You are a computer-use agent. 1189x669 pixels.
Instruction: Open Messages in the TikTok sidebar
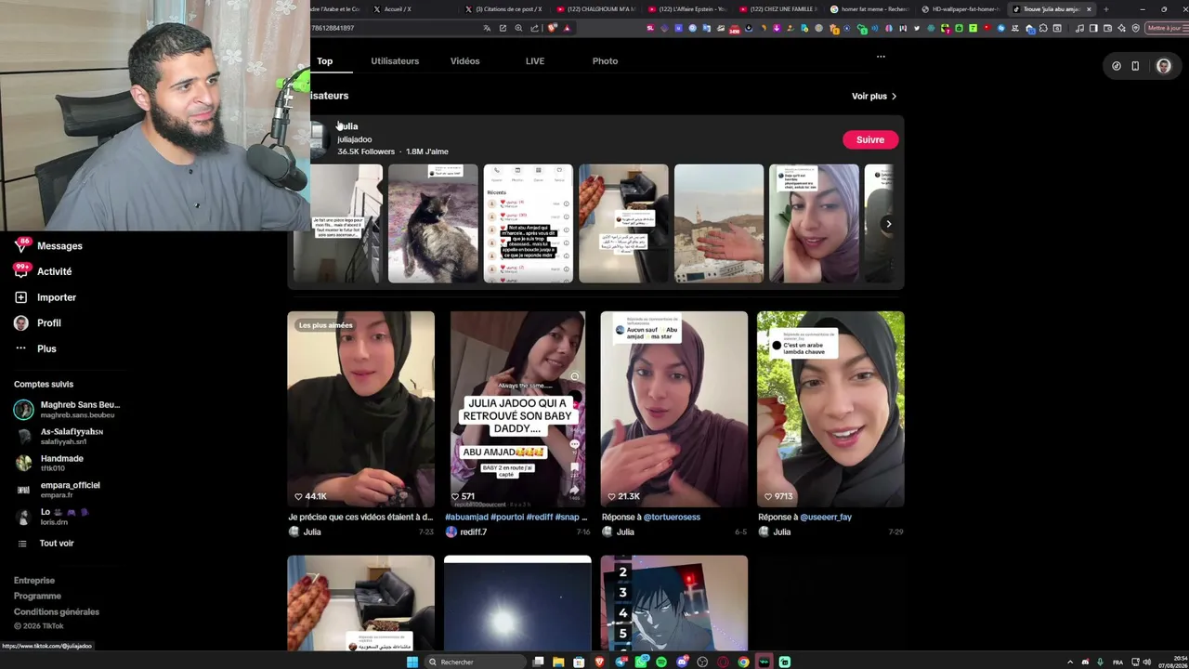pos(59,246)
